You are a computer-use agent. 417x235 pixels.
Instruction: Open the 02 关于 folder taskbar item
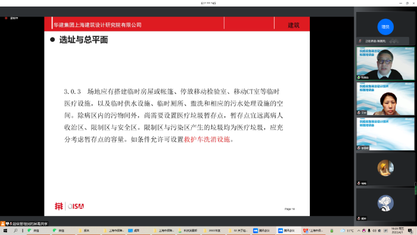point(238,231)
